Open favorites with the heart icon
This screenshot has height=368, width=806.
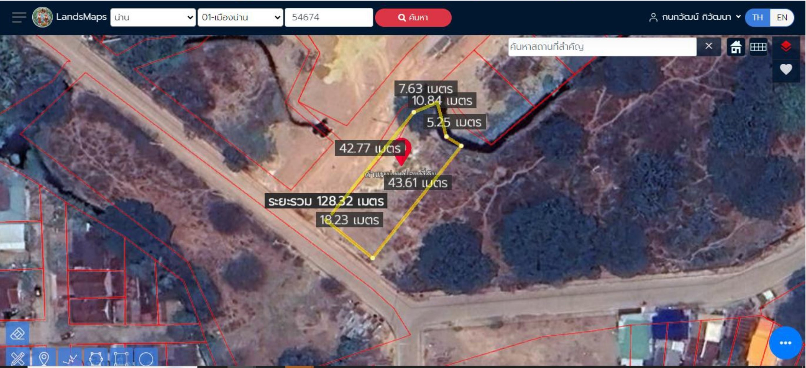click(786, 69)
